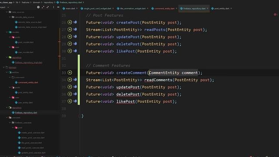Image resolution: width=279 pixels, height=157 pixels.
Task: Click implementation marker beside readPosts line
Action: click(75, 29)
